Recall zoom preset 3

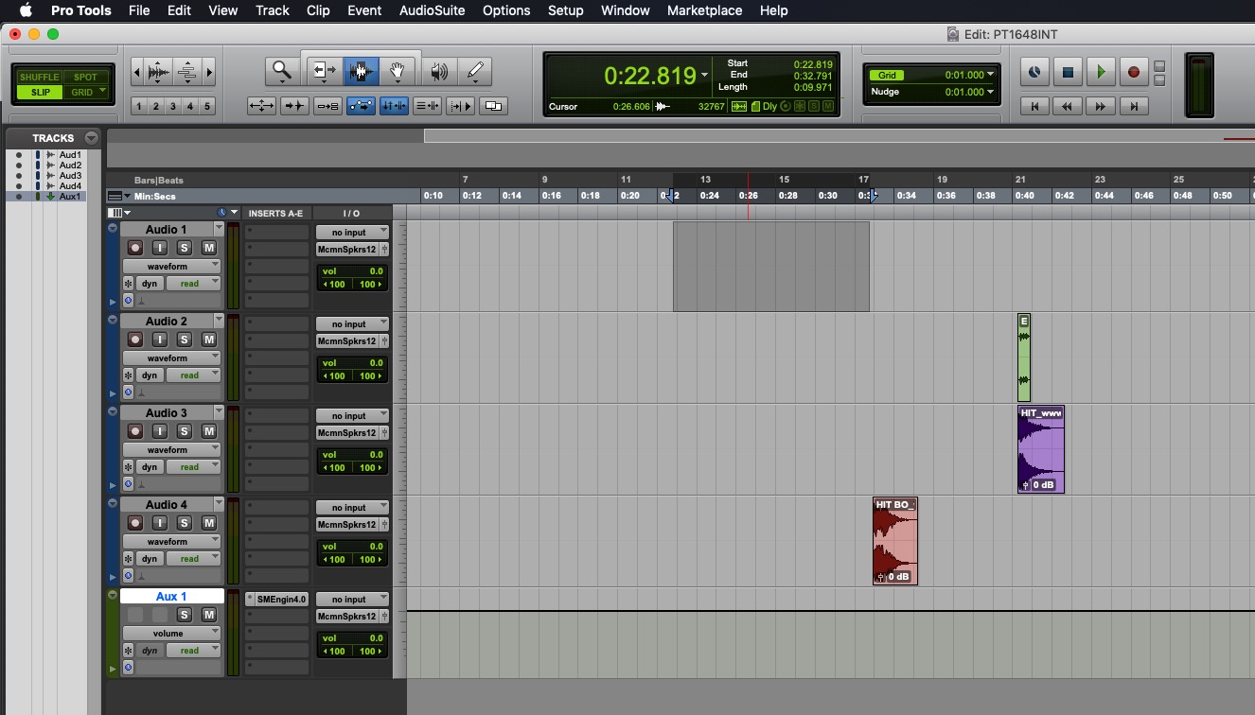coord(173,106)
